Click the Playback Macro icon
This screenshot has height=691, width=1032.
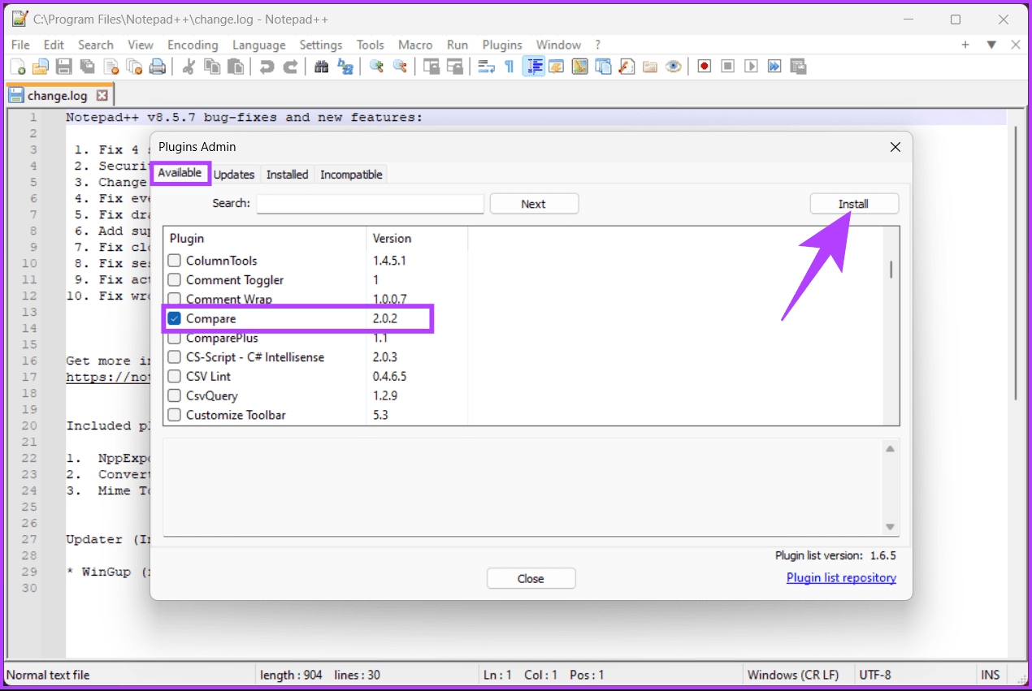tap(751, 66)
